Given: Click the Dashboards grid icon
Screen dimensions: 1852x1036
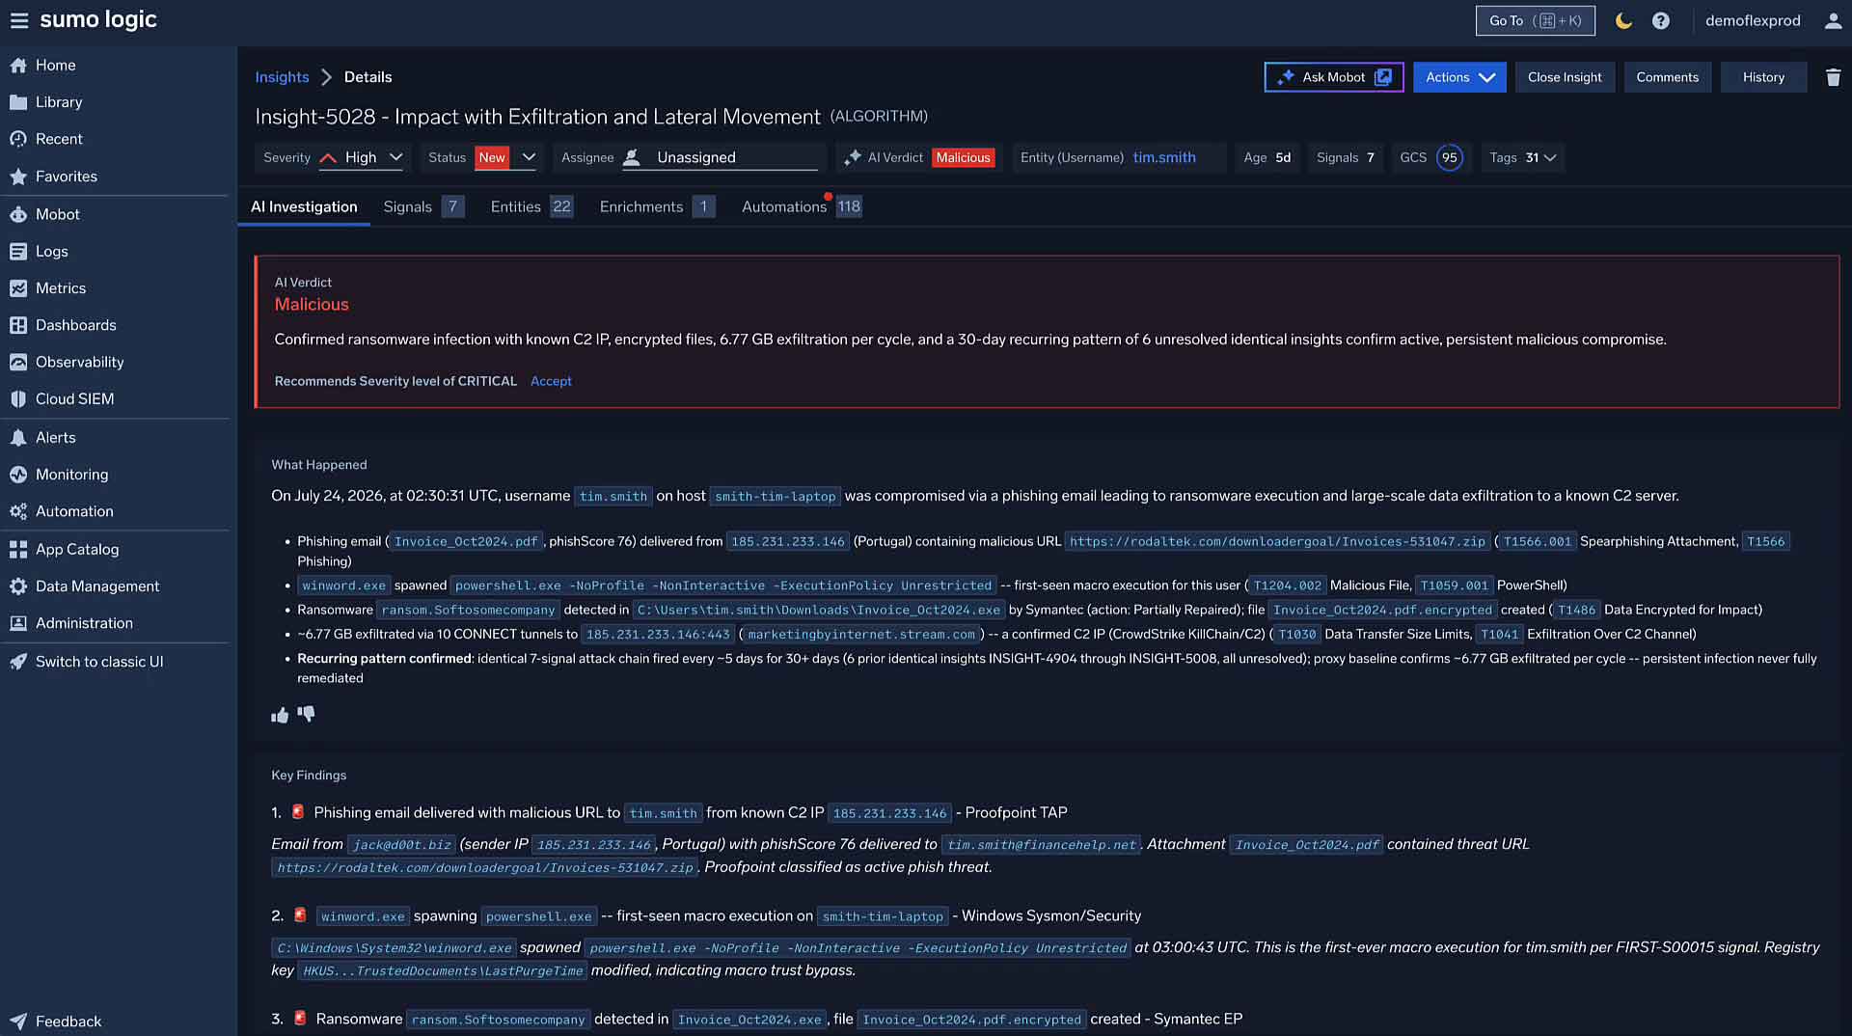Looking at the screenshot, I should [x=18, y=325].
